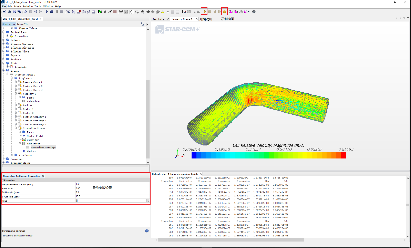Expand the Monitors tree node

tap(4, 59)
